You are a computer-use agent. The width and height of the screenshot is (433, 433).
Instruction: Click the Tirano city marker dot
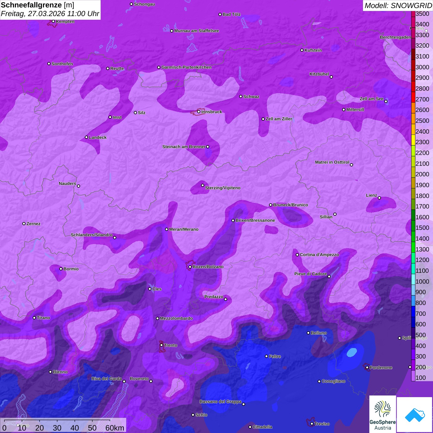coord(34,318)
